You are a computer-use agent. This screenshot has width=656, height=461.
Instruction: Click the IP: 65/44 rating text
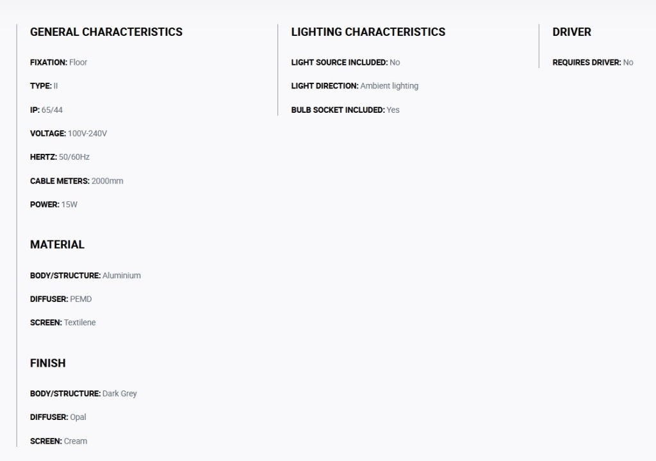pyautogui.click(x=46, y=110)
